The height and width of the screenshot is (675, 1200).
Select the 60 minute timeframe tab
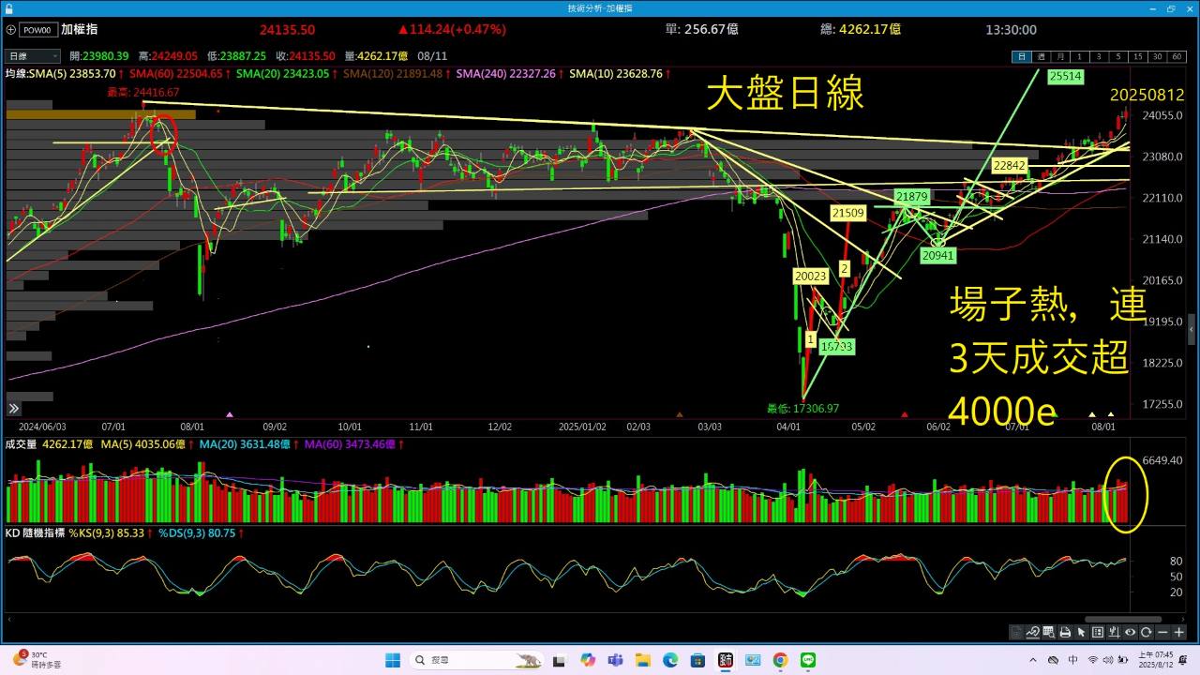point(1177,56)
